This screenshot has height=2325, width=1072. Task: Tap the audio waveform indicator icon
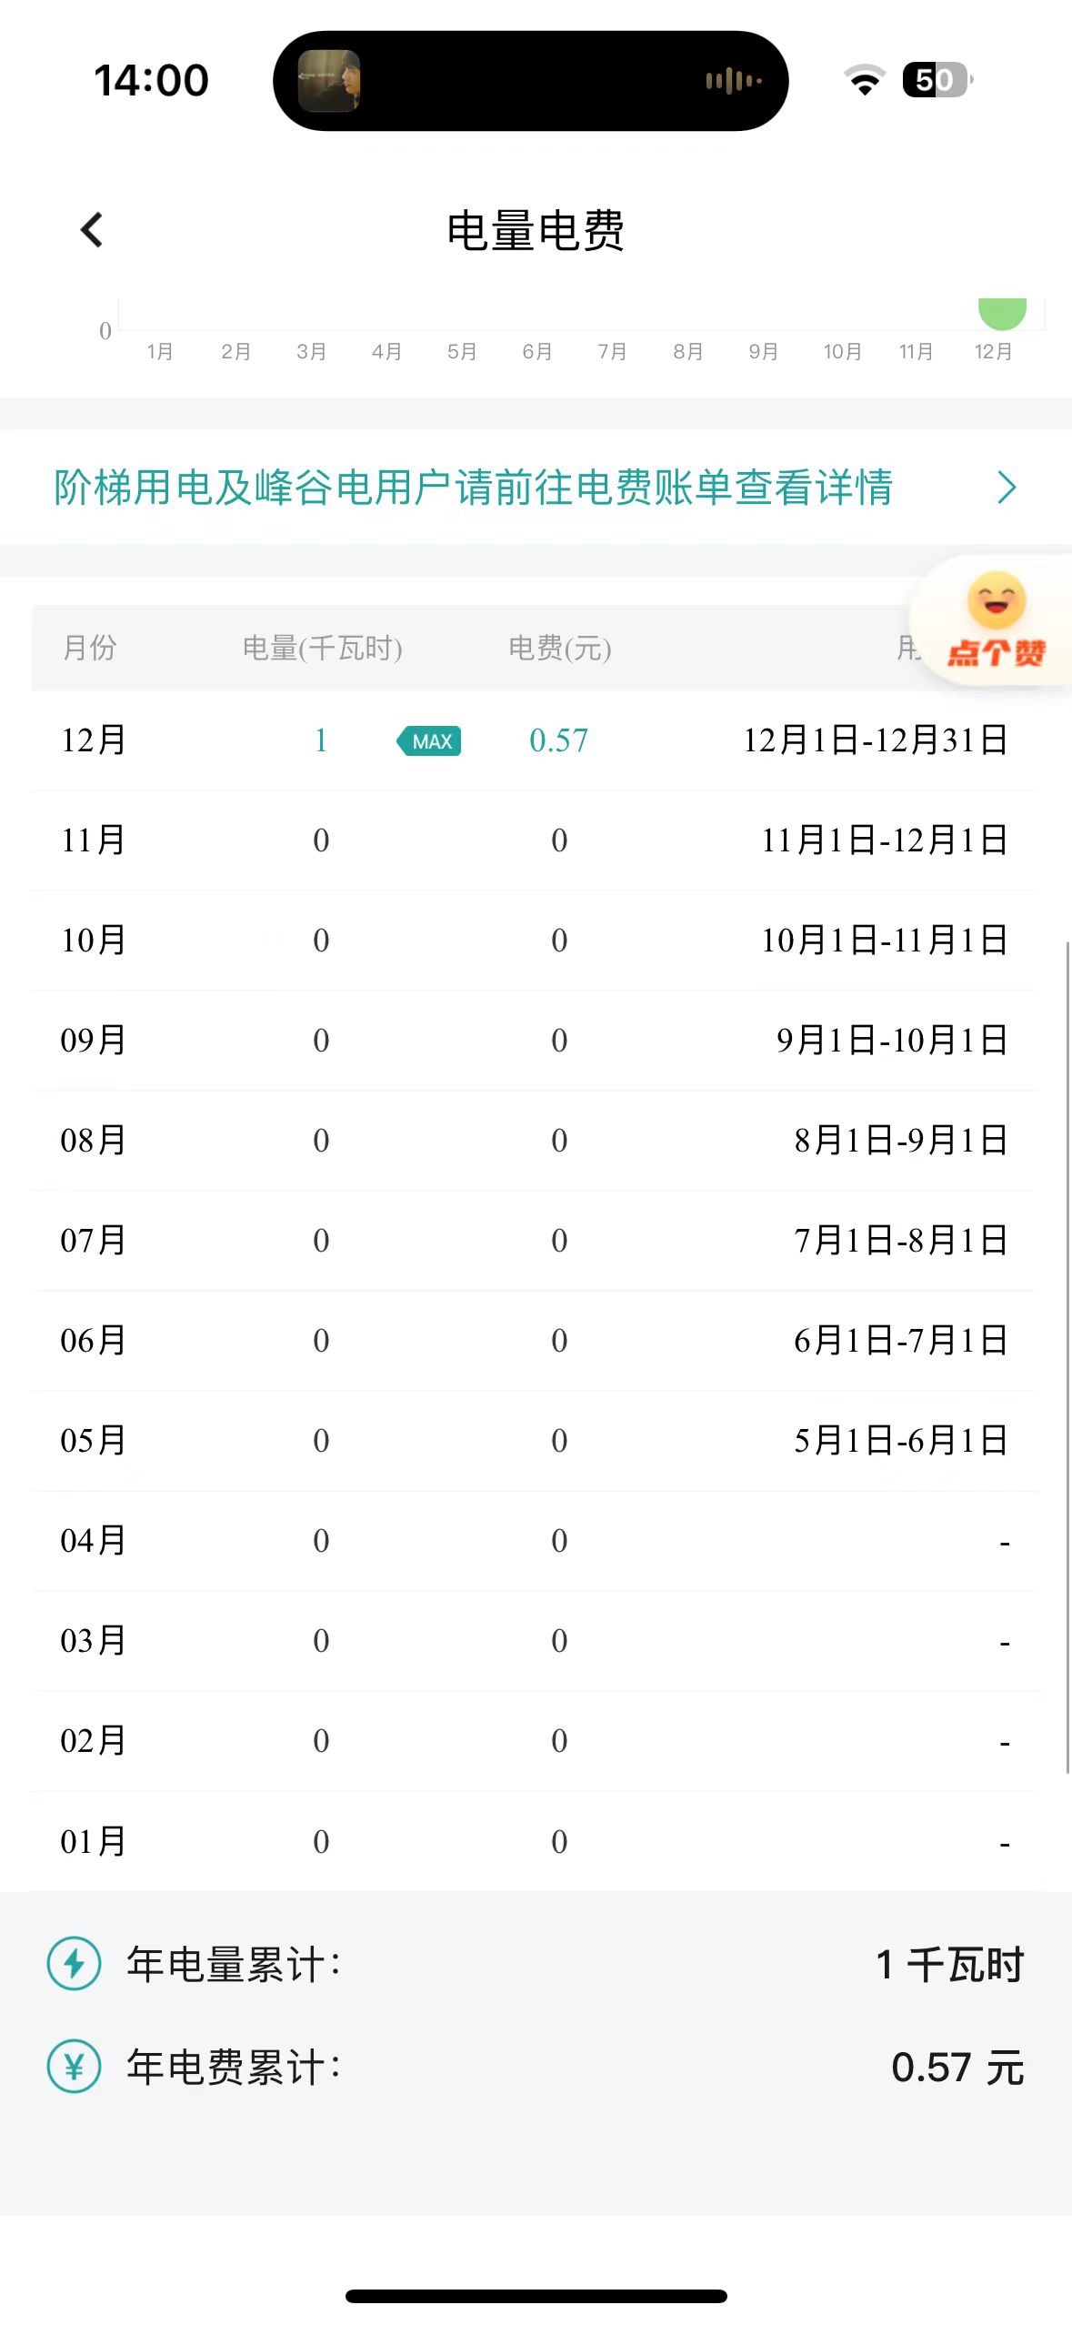pos(733,81)
